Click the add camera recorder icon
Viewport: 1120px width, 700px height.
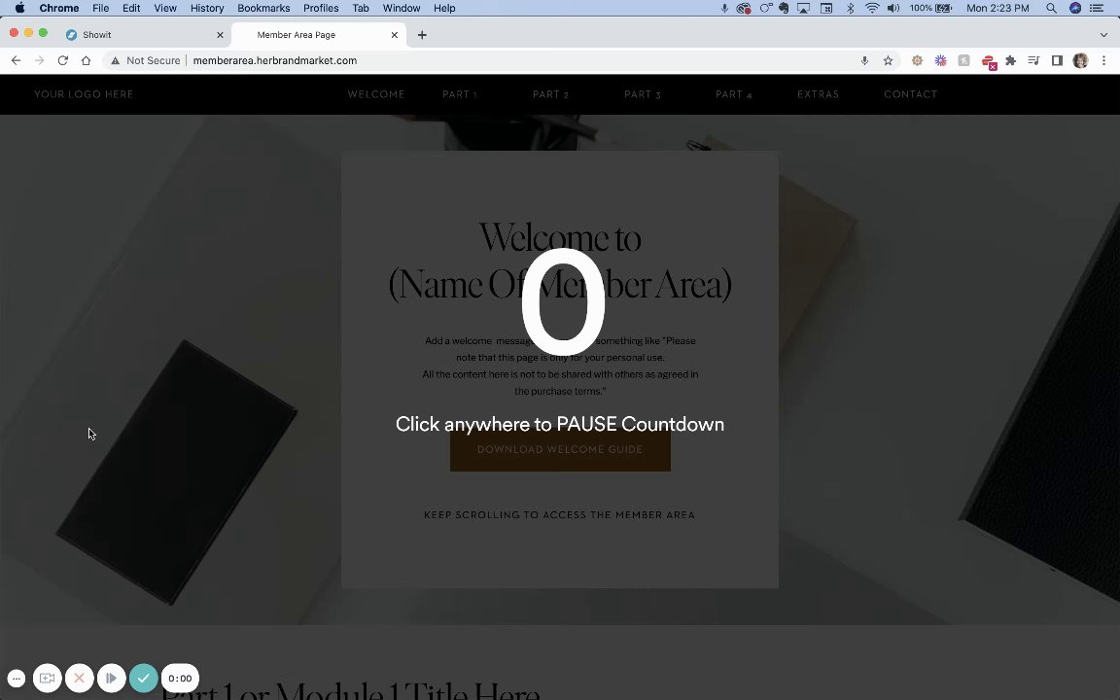click(47, 678)
